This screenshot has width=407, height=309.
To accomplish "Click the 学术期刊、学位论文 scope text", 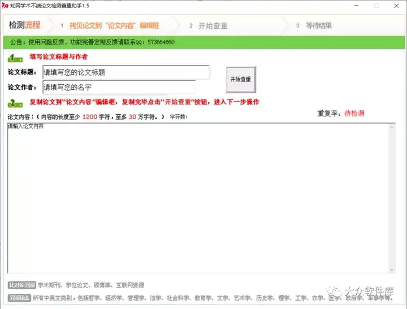I will [x=90, y=285].
